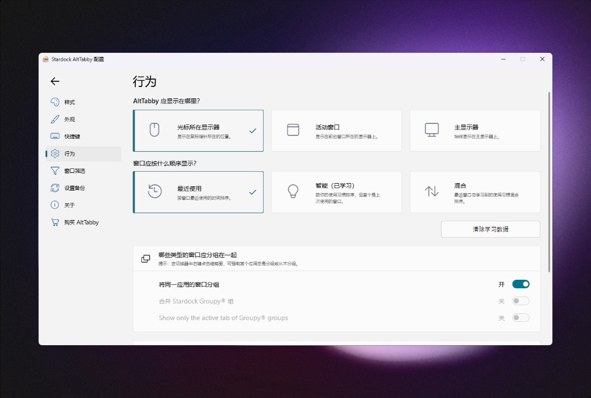Viewport: 591px width, 398px height.
Task: Close the AltTabby configuration window
Action: [542, 59]
